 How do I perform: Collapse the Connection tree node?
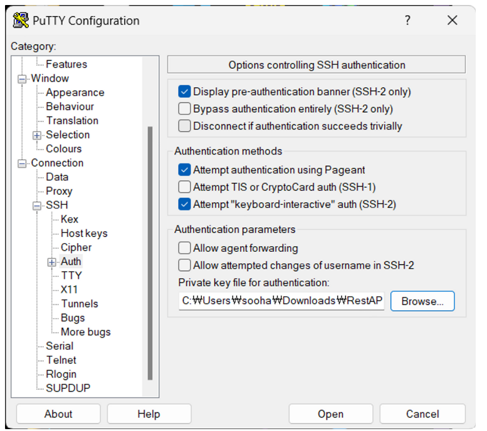click(22, 164)
